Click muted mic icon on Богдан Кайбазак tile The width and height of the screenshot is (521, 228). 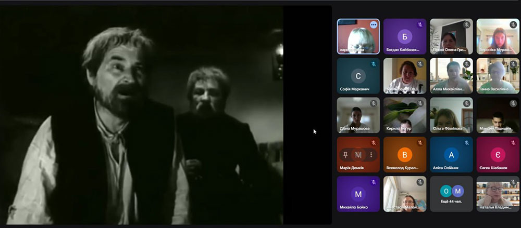pyautogui.click(x=420, y=24)
